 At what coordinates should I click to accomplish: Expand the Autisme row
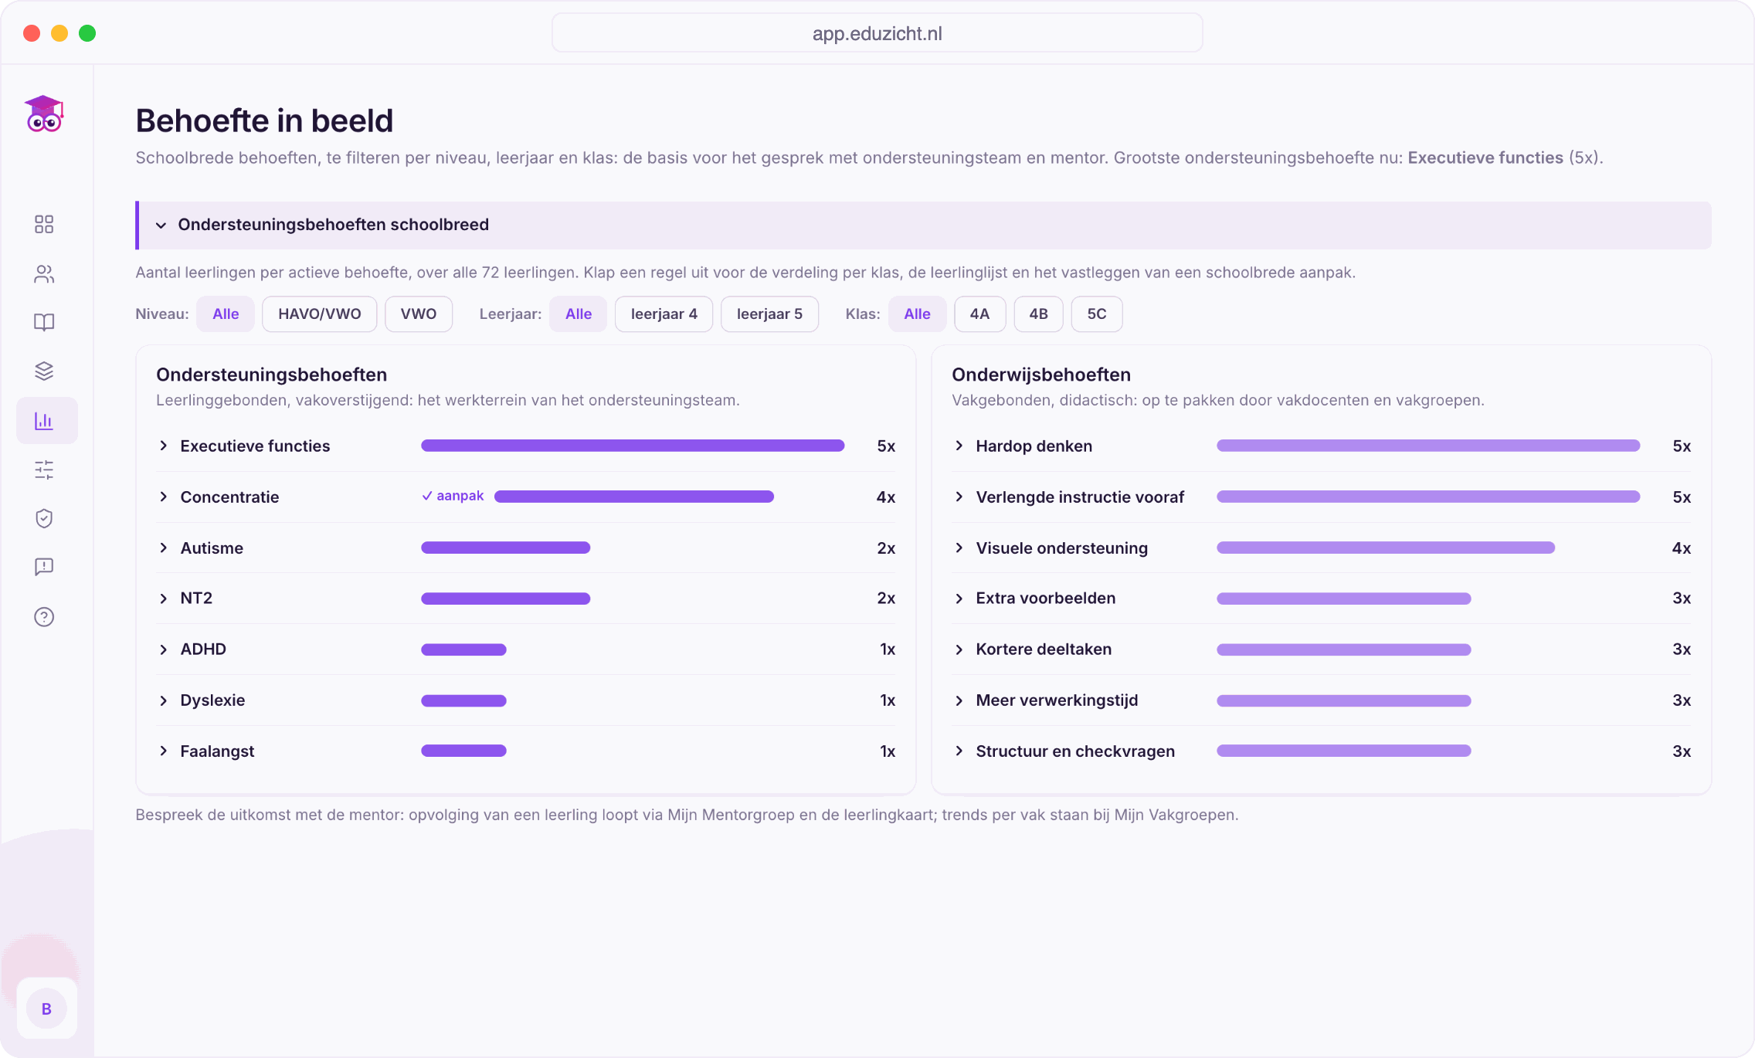point(526,548)
